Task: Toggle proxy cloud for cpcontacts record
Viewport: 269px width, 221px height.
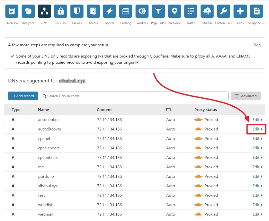Action: (x=199, y=157)
